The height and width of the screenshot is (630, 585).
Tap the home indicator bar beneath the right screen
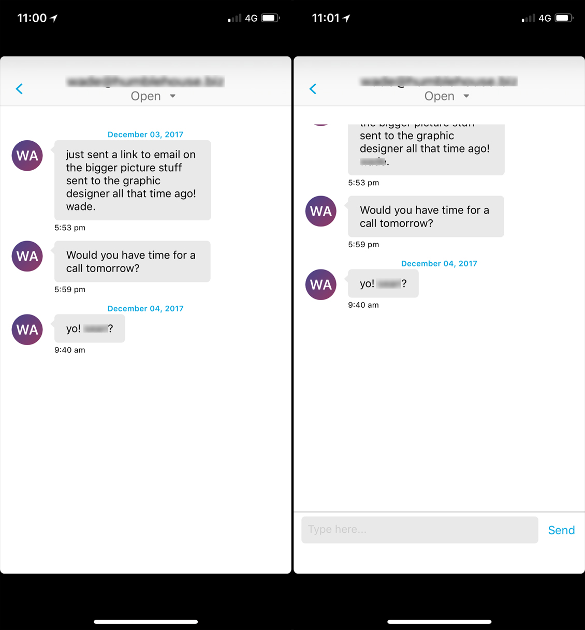pos(439,622)
